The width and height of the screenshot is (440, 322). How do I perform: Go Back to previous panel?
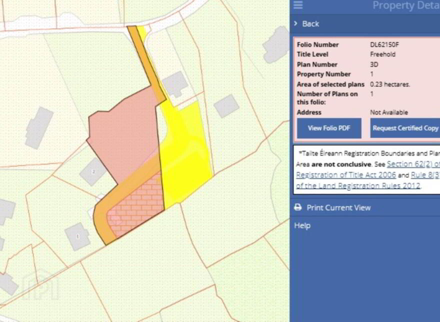tap(310, 24)
